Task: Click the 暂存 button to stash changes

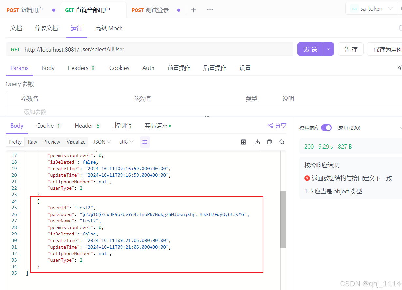Action: click(x=350, y=49)
